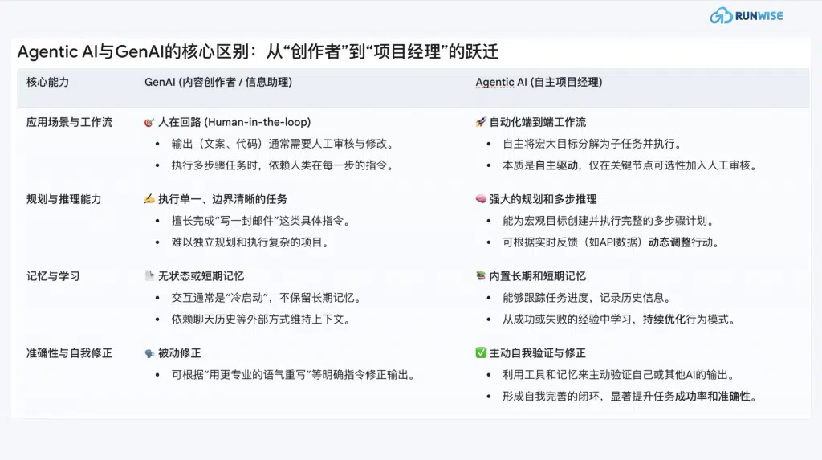This screenshot has width=822, height=460.
Task: Click the heading 执行单一、边界清晰的任务
Action: (223, 199)
